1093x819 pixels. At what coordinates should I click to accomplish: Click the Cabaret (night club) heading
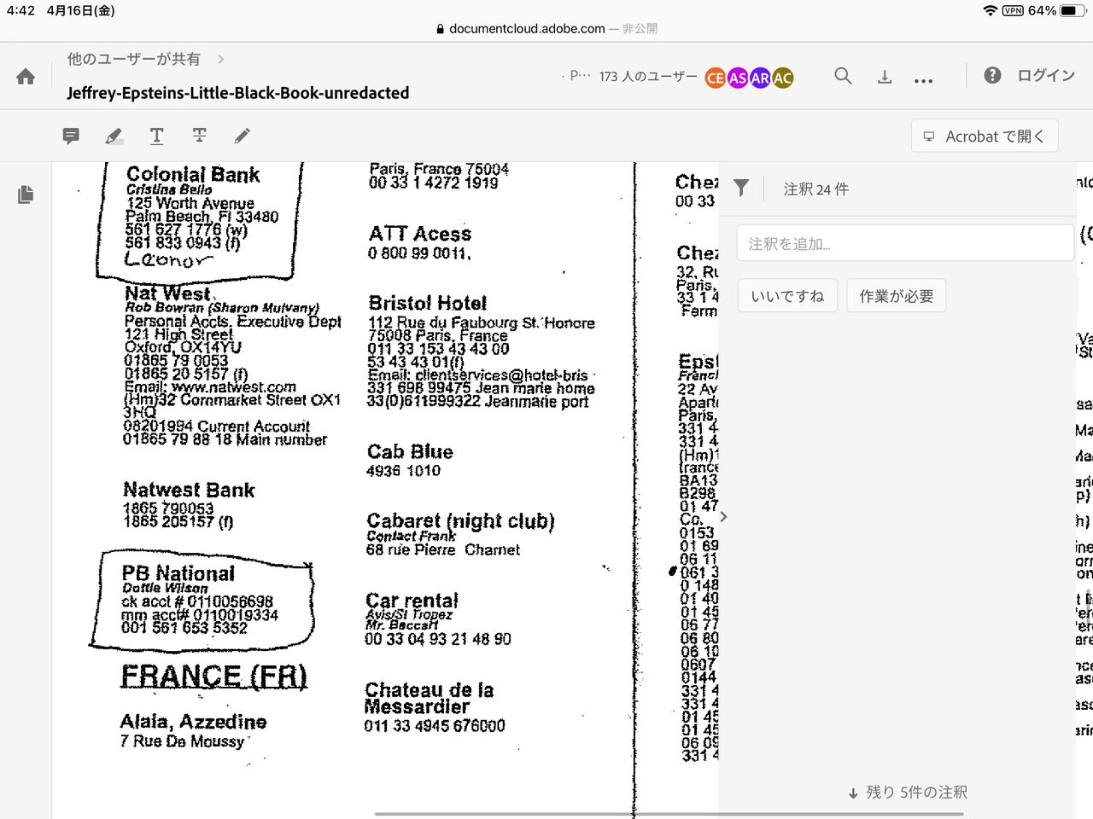point(460,521)
